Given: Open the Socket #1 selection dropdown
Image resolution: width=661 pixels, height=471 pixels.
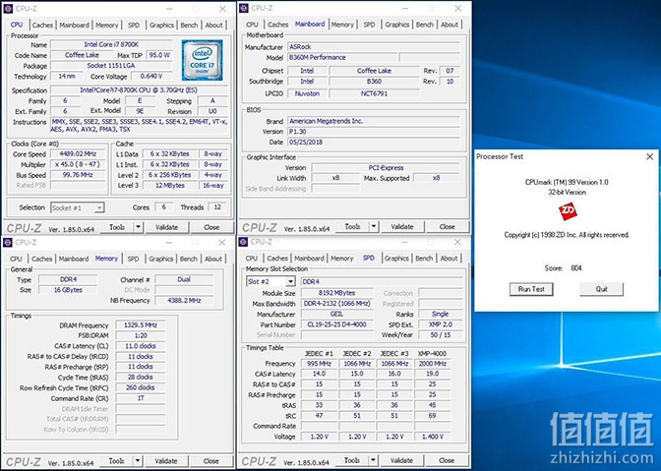Looking at the screenshot, I should (x=99, y=207).
